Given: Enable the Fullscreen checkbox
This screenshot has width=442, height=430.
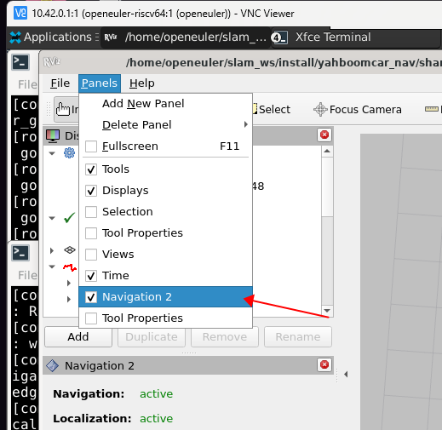Looking at the screenshot, I should tap(91, 146).
